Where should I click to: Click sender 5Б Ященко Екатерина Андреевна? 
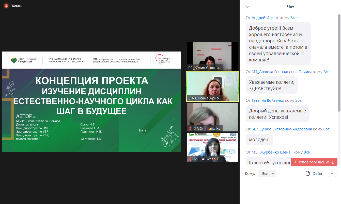click(x=282, y=129)
